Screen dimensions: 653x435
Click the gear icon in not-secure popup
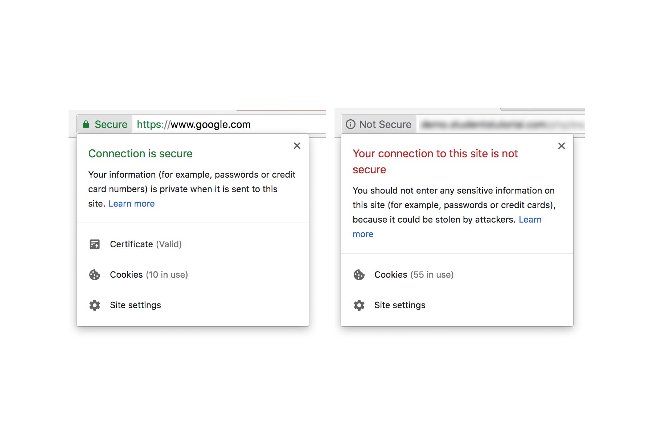359,305
